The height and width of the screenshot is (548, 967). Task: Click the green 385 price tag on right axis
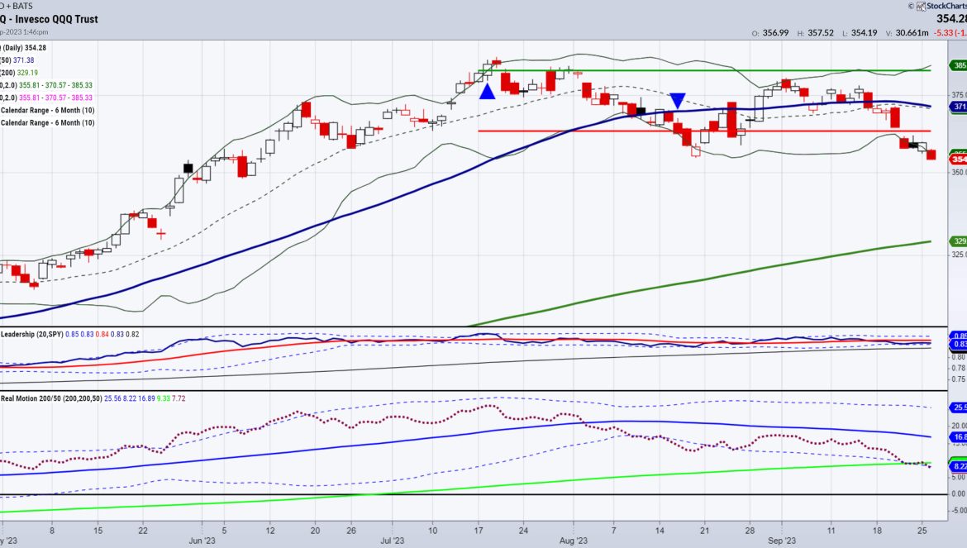pos(959,65)
